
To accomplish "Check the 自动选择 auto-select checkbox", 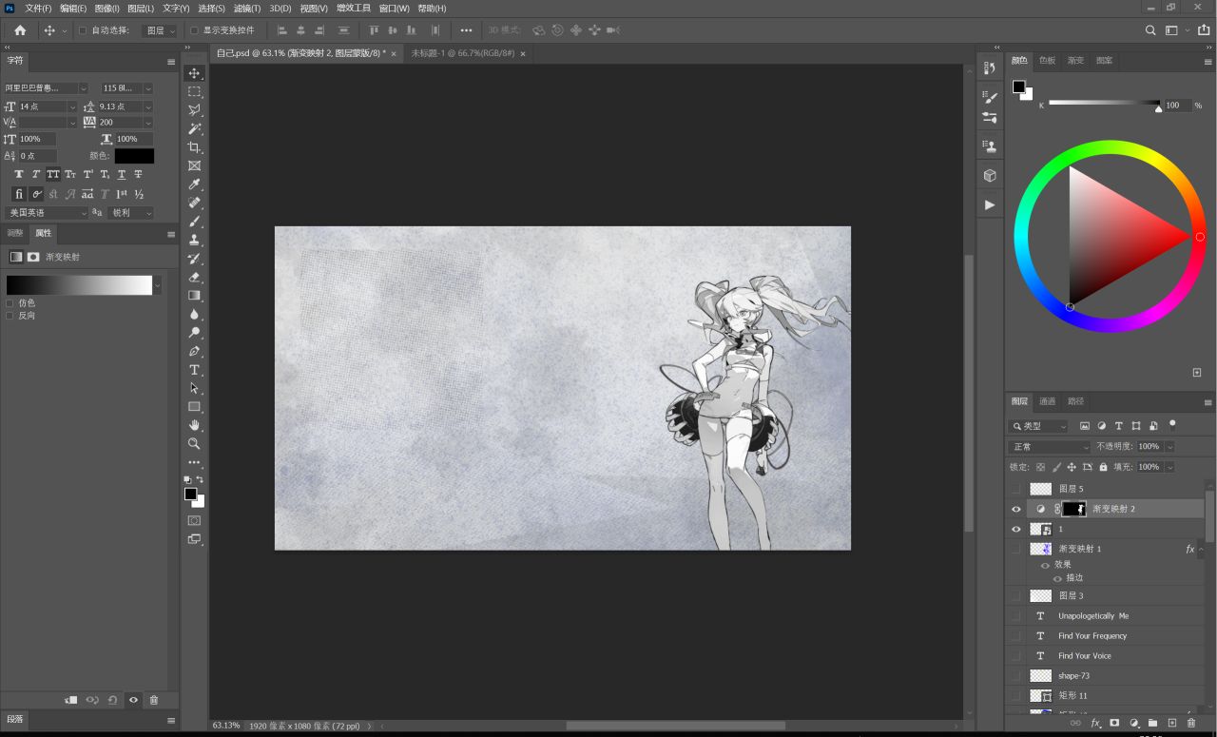I will point(83,30).
